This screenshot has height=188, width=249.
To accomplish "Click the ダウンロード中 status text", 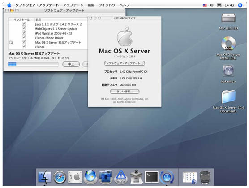I will 39,58.
